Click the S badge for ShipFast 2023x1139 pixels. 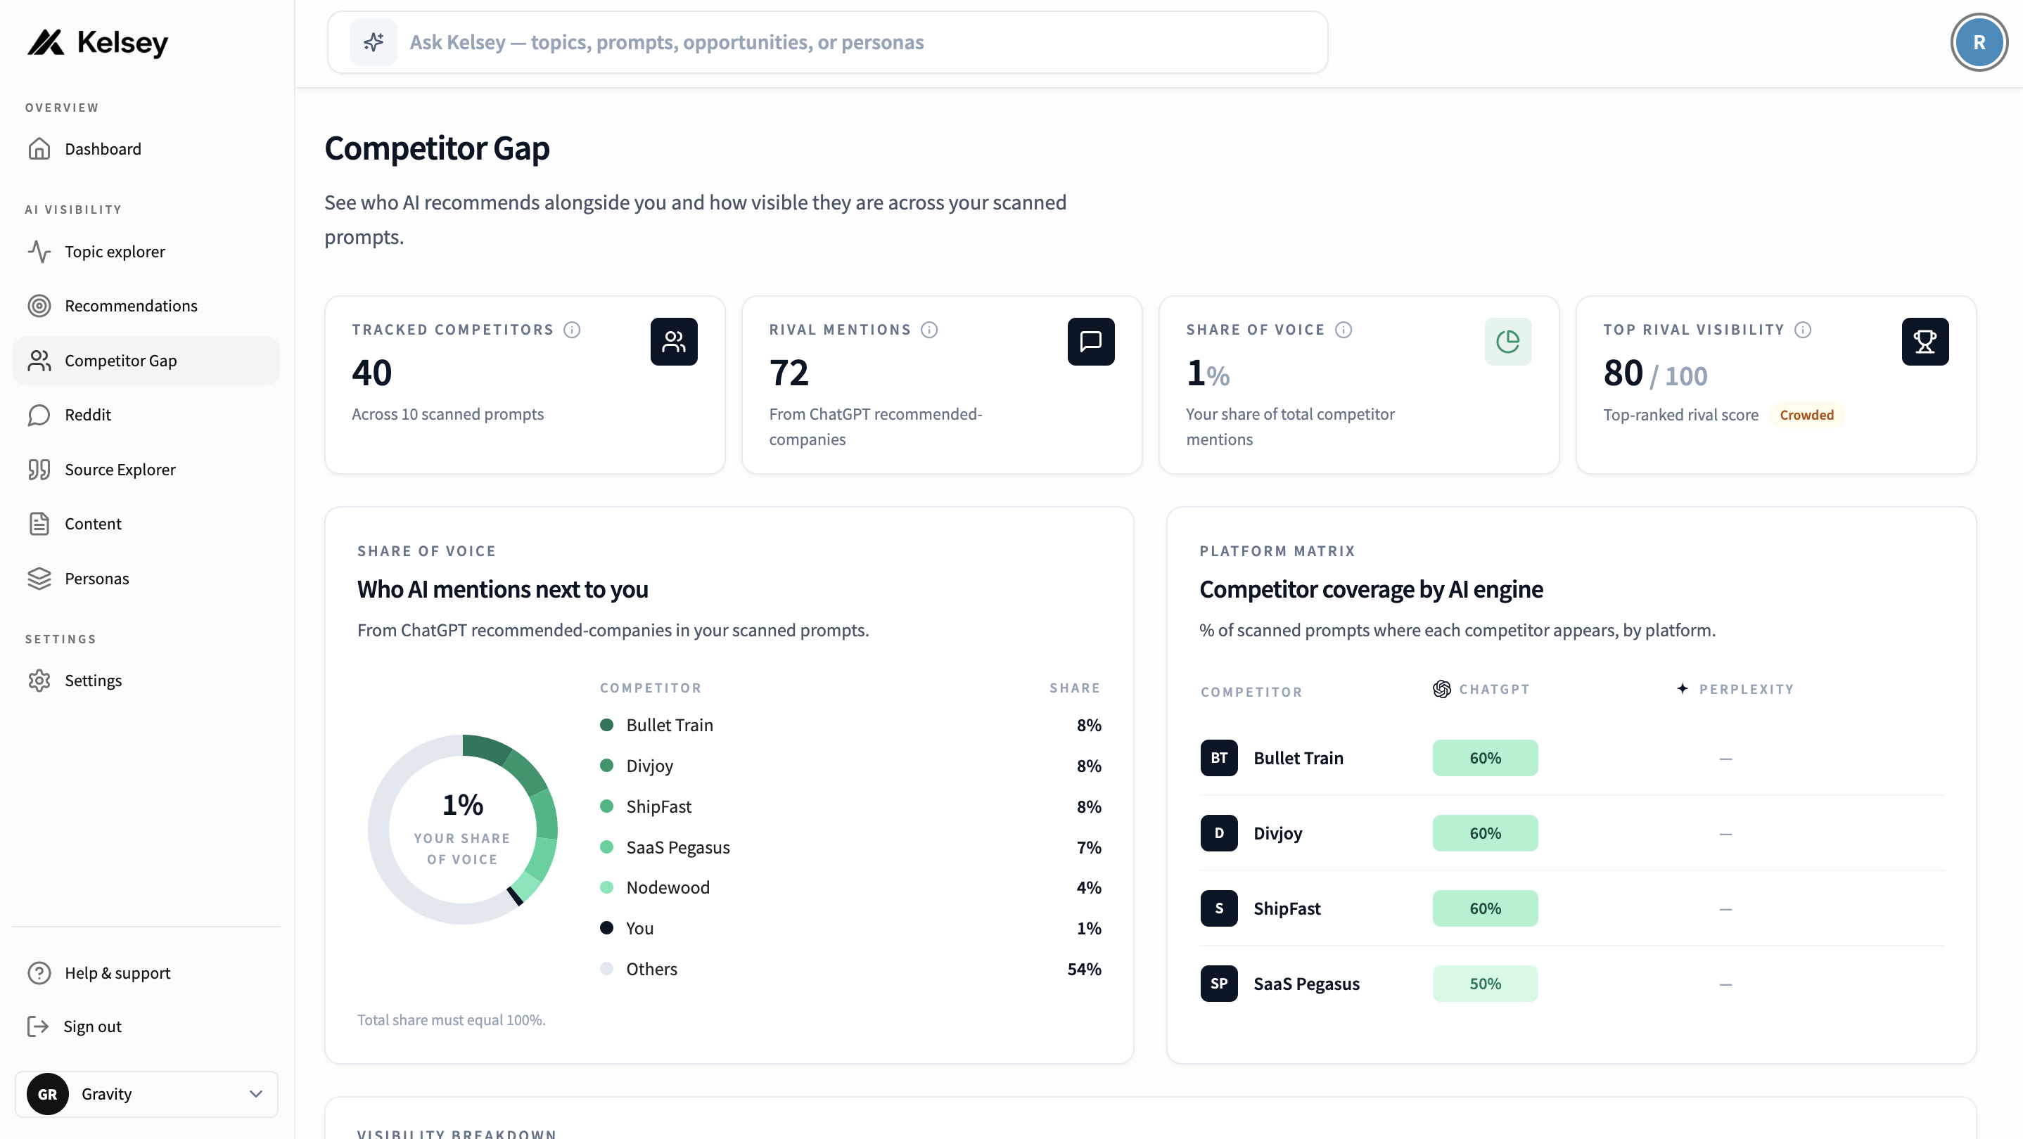pyautogui.click(x=1219, y=908)
